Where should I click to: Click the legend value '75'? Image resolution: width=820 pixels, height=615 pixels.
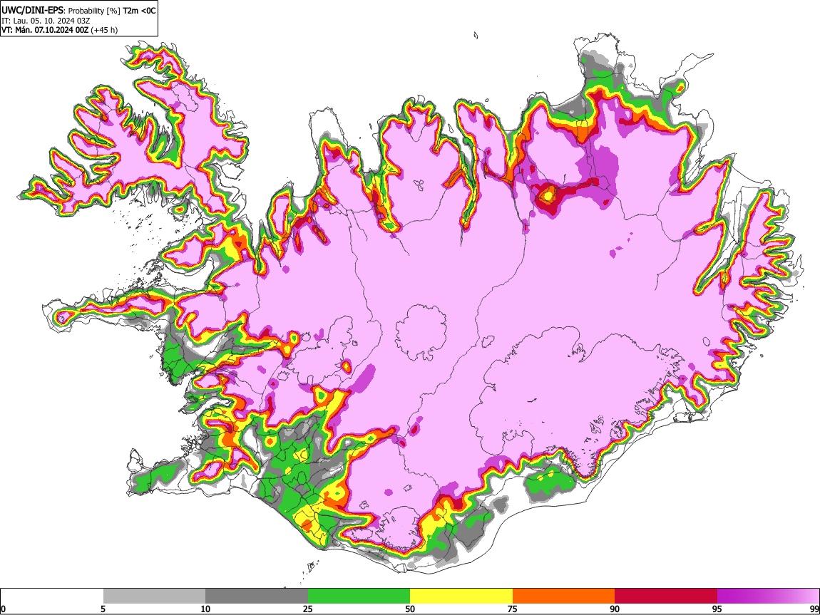click(x=513, y=609)
